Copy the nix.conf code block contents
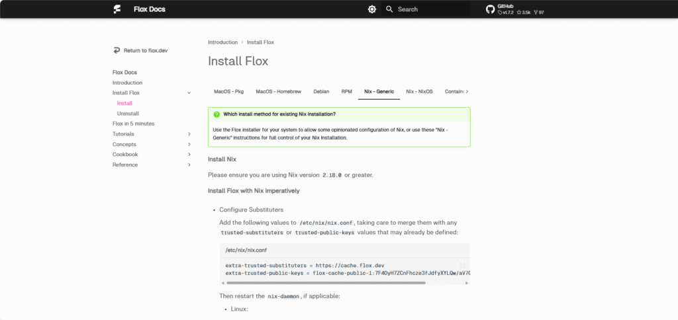 (x=463, y=266)
